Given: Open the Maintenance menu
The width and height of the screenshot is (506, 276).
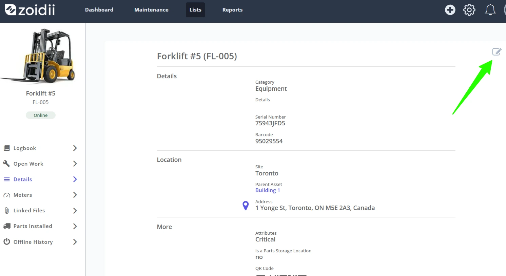Looking at the screenshot, I should pyautogui.click(x=151, y=10).
